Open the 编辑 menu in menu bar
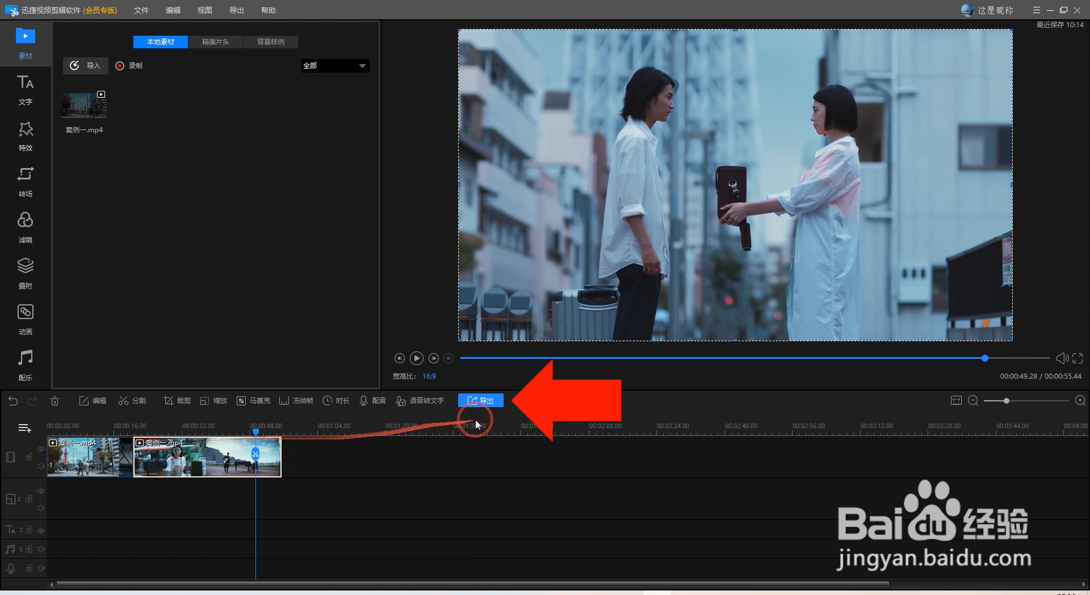Image resolution: width=1090 pixels, height=595 pixels. 173,10
